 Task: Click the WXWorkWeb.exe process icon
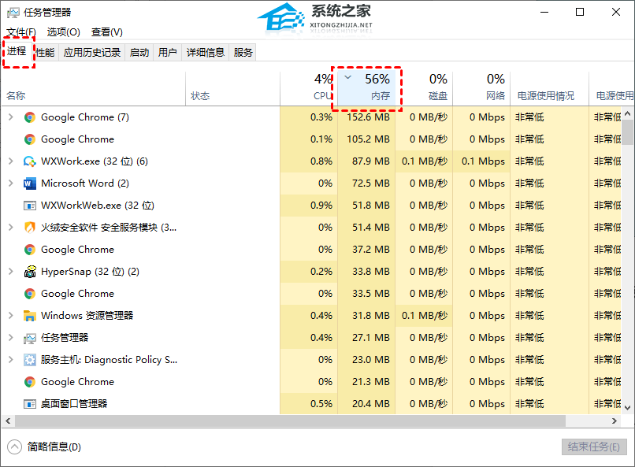[x=30, y=206]
